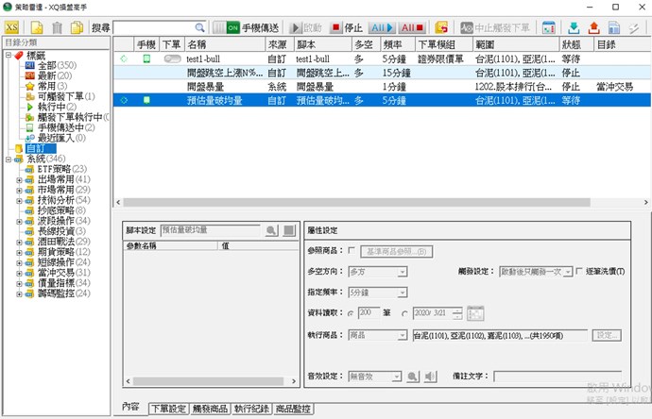Expand the 技術分析 tree node
This screenshot has width=652, height=419.
(x=18, y=200)
